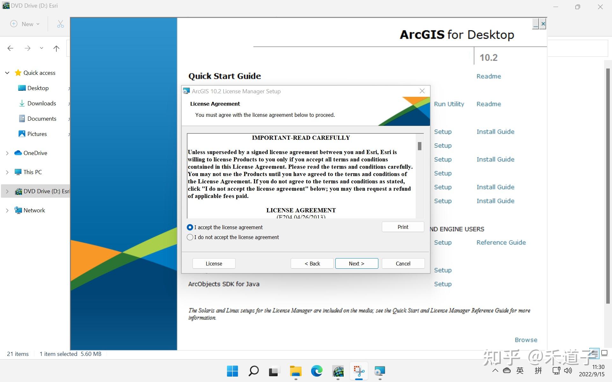Switch to the installer setup icon on taskbar

coord(380,371)
